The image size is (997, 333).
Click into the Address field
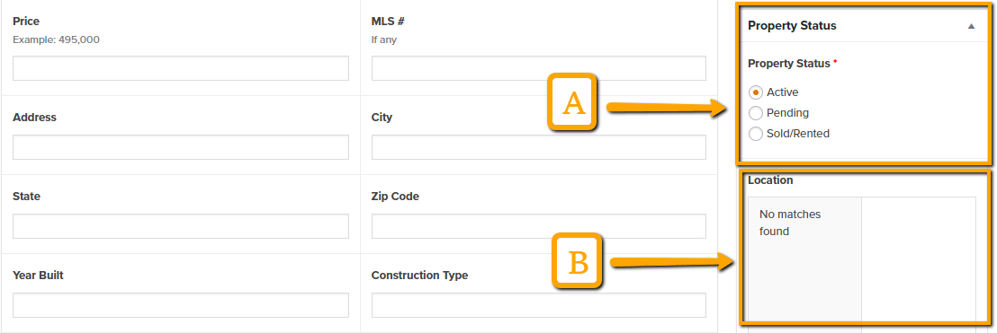pos(181,147)
